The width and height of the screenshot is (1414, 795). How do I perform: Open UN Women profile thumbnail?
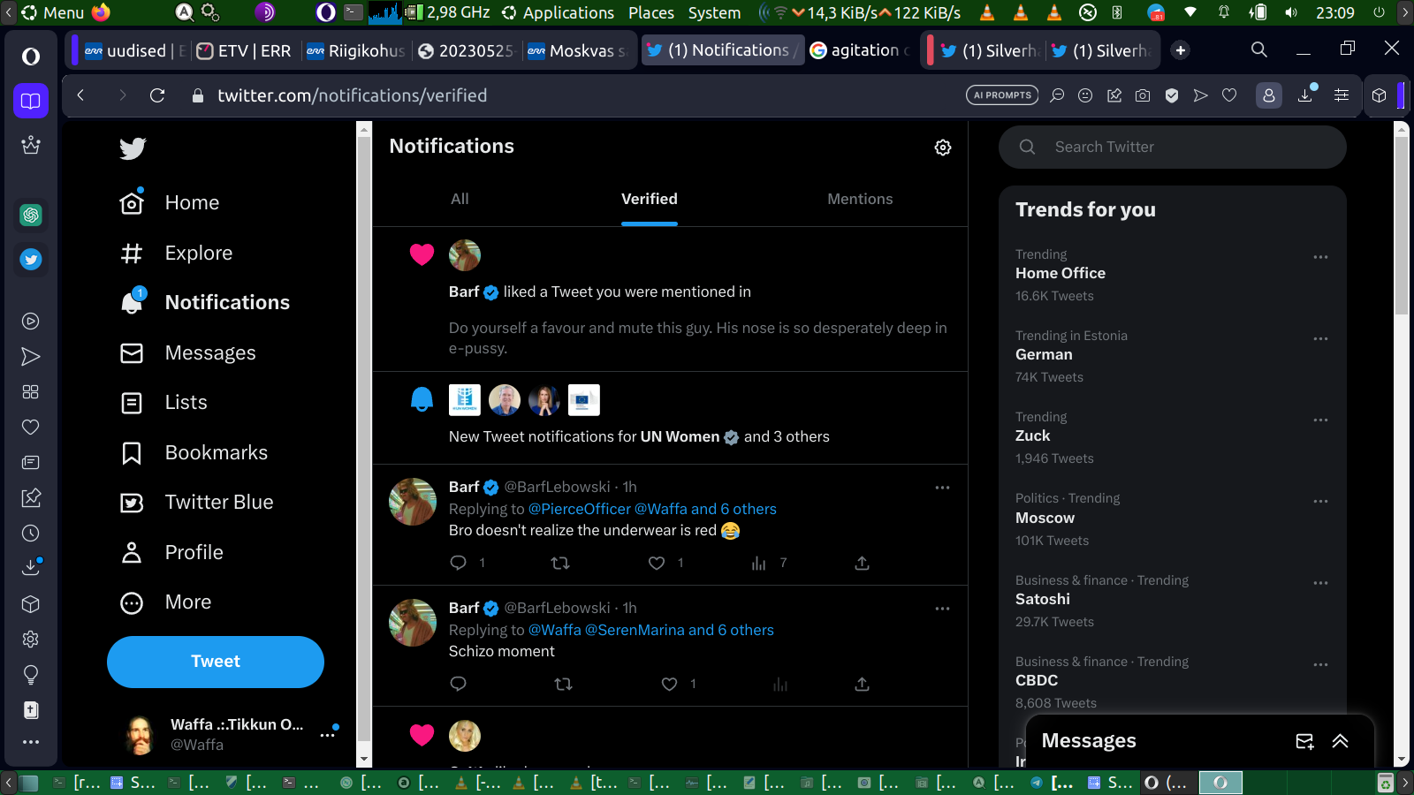[465, 400]
